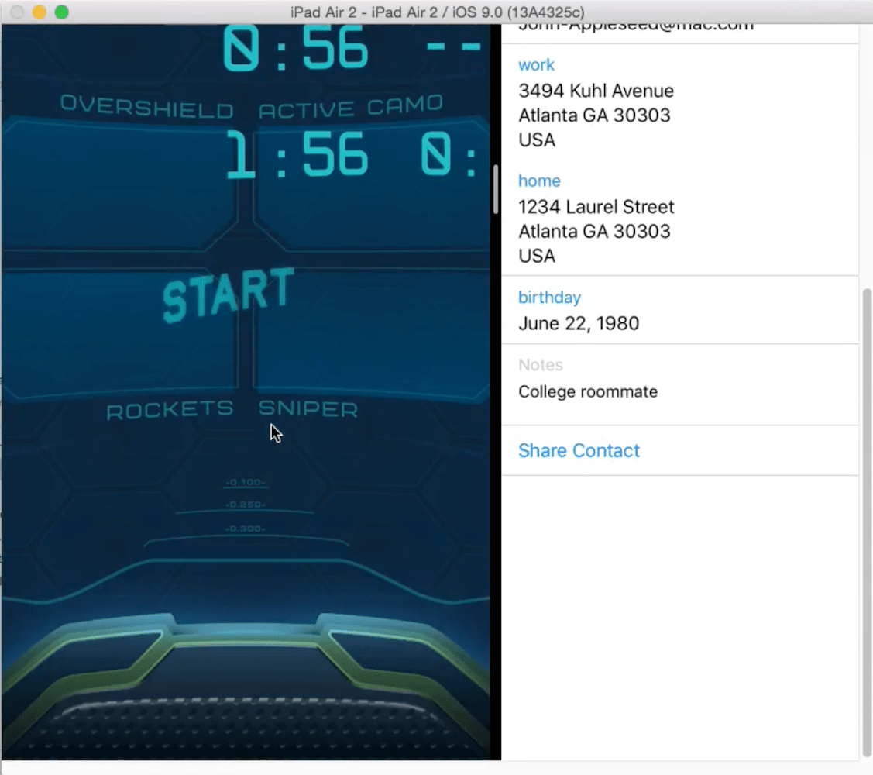Zoom the simulator window with the green button

click(62, 12)
